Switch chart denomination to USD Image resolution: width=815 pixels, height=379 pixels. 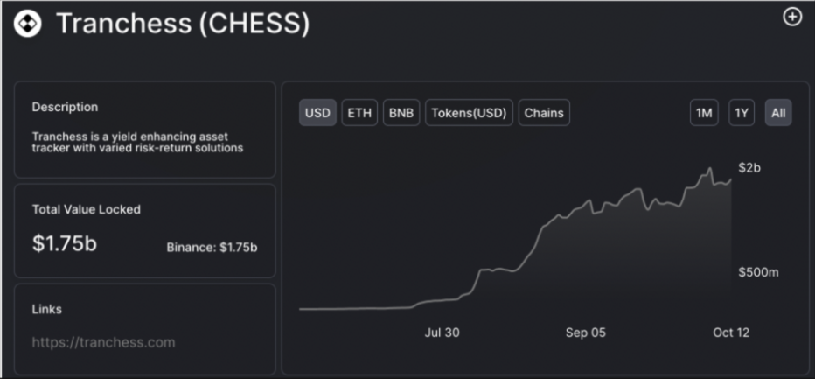[x=317, y=112]
